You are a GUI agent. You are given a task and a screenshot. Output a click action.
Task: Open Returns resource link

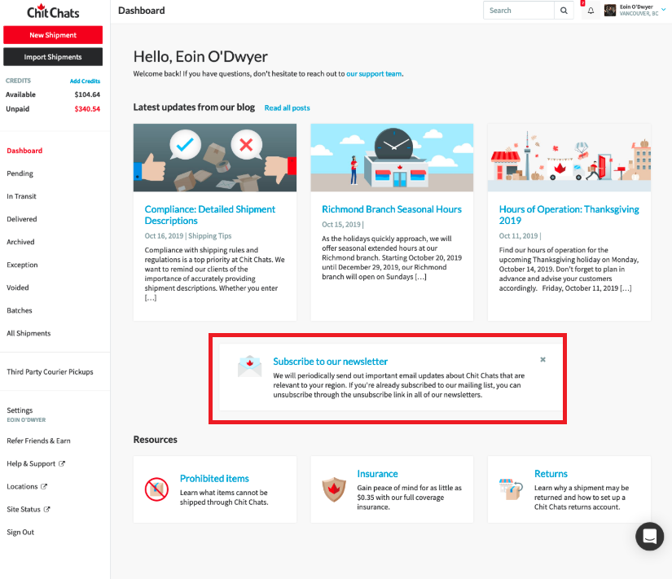[551, 474]
